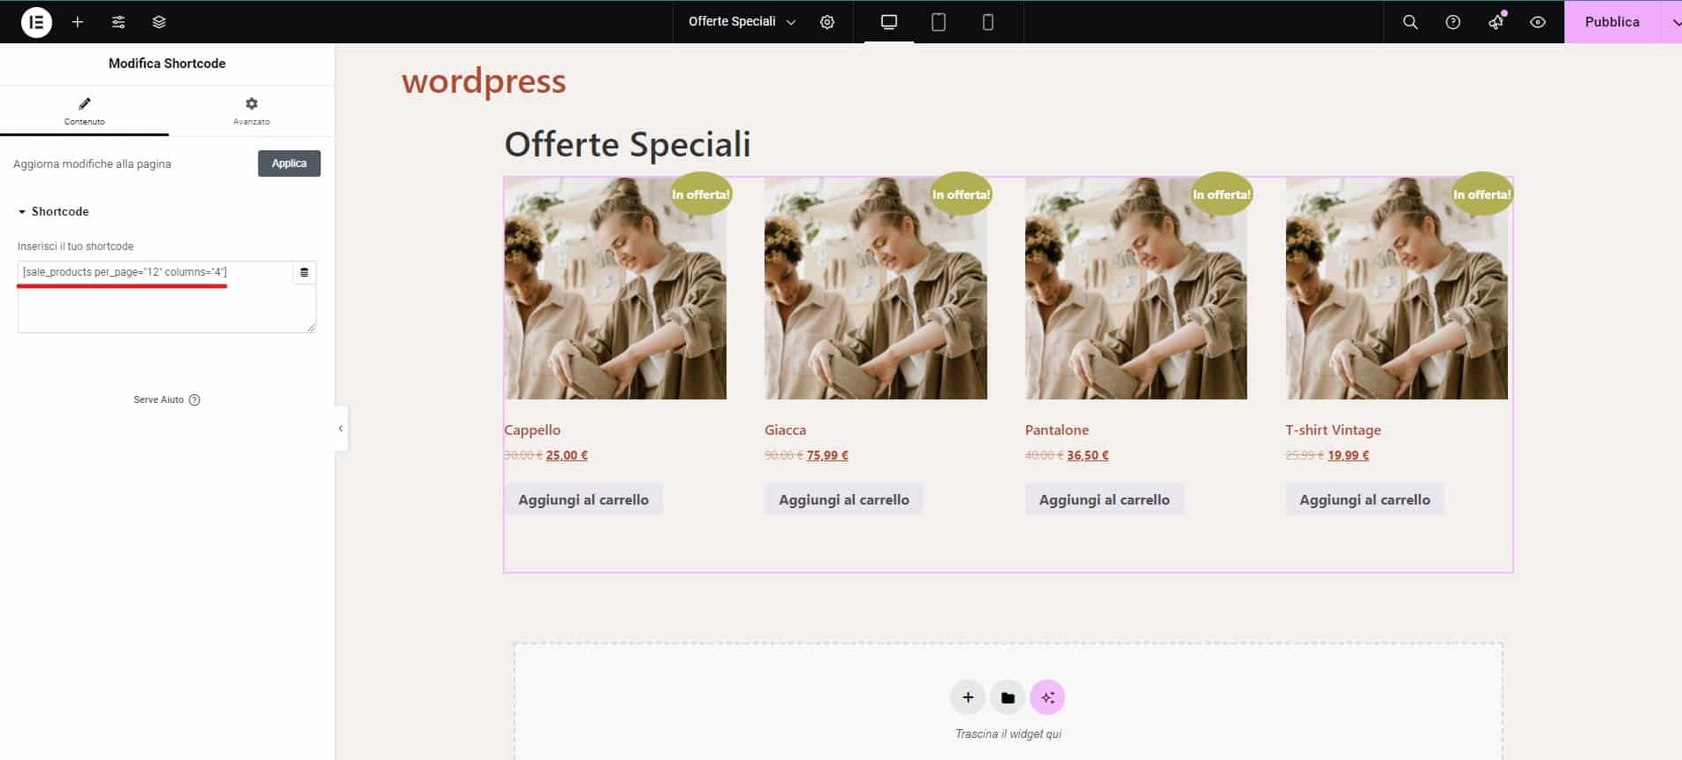The width and height of the screenshot is (1682, 760).
Task: Collapse the Shortcode section
Action: [x=53, y=212]
